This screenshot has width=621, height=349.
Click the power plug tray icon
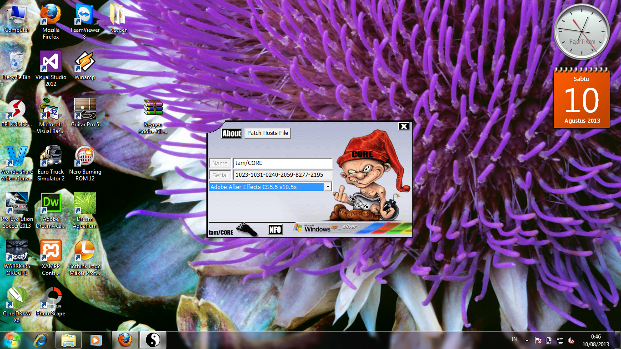pyautogui.click(x=549, y=340)
